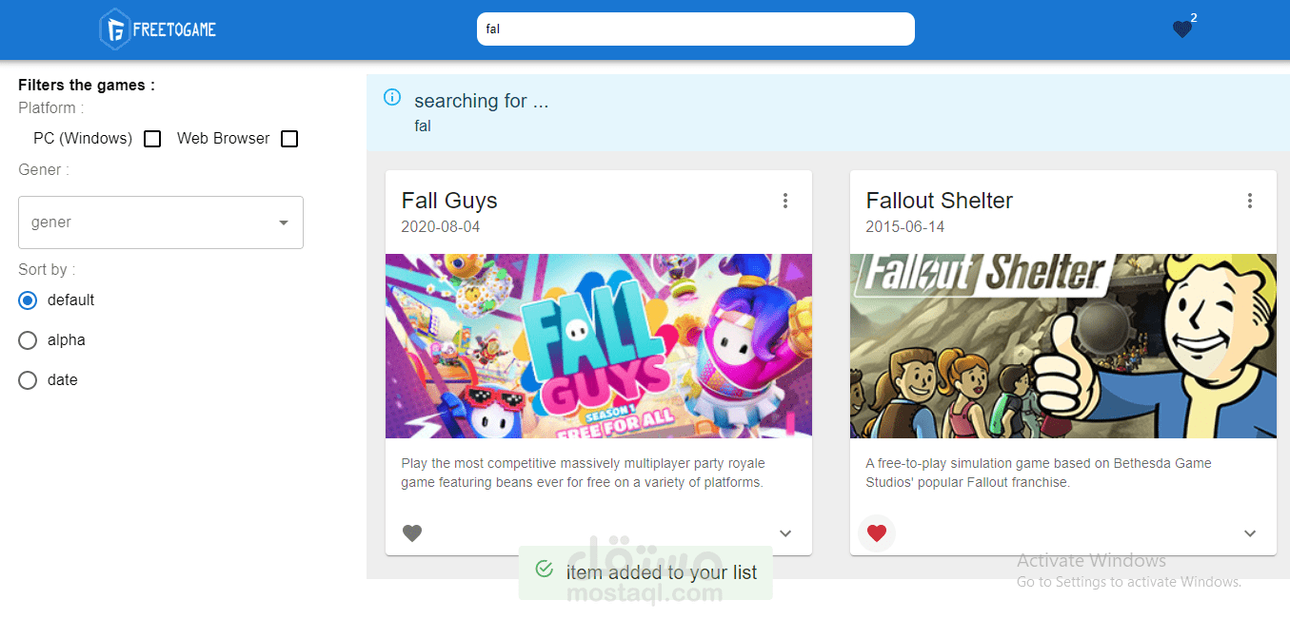Remove Fallout Shelter from favorites

(x=877, y=533)
